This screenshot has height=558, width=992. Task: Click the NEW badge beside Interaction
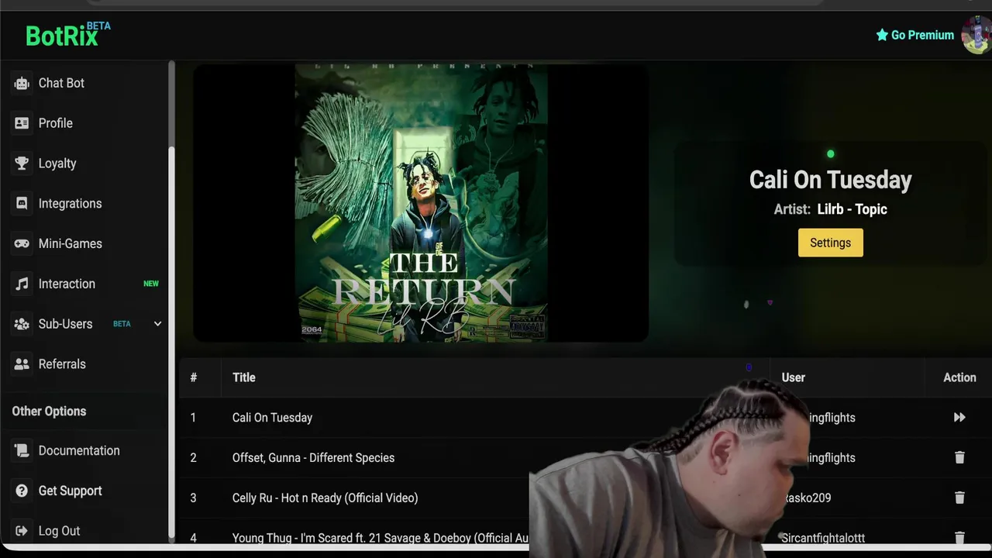151,284
